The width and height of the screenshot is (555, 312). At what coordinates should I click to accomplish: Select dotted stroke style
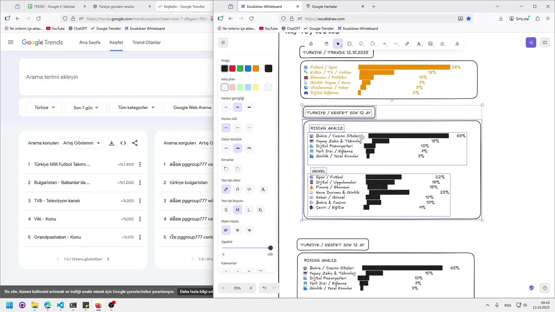click(x=249, y=128)
